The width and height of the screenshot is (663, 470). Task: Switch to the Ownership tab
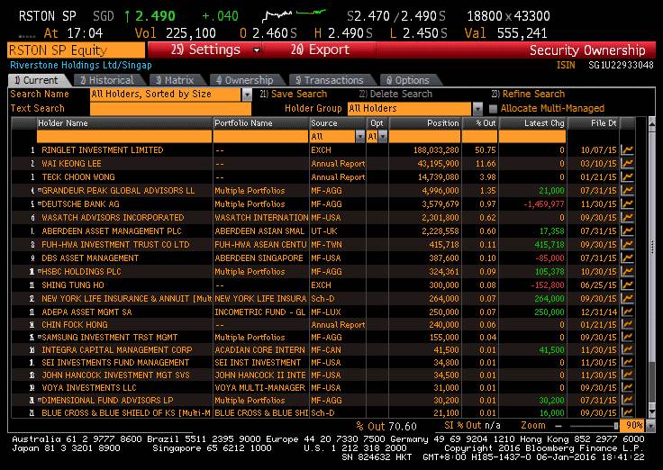(x=244, y=80)
